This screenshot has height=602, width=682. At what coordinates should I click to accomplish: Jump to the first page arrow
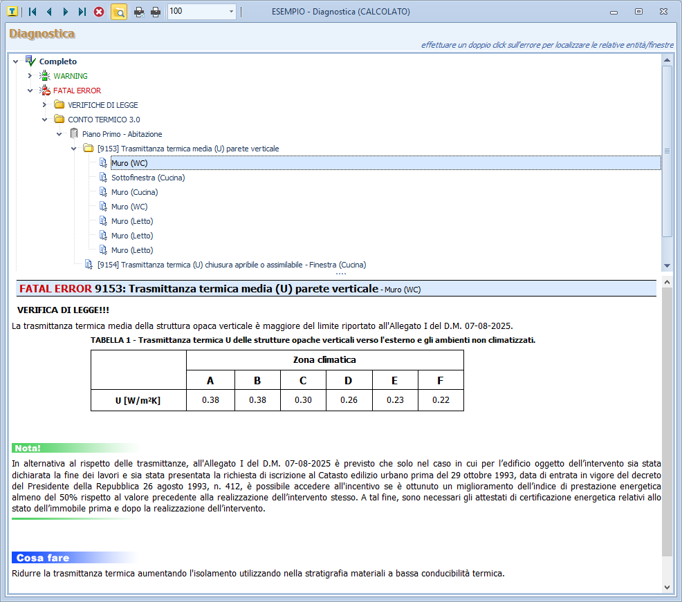coord(33,12)
